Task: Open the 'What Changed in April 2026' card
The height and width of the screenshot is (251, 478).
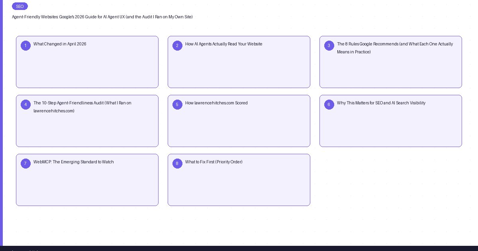Action: tap(87, 62)
